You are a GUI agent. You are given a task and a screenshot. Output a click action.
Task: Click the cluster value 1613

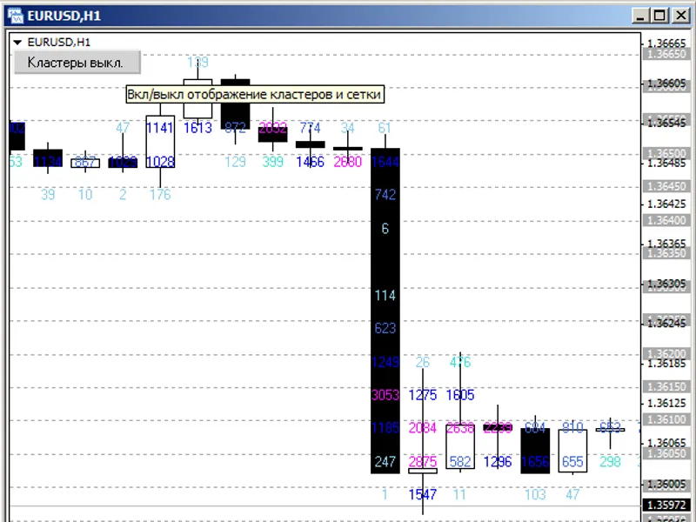coord(197,128)
